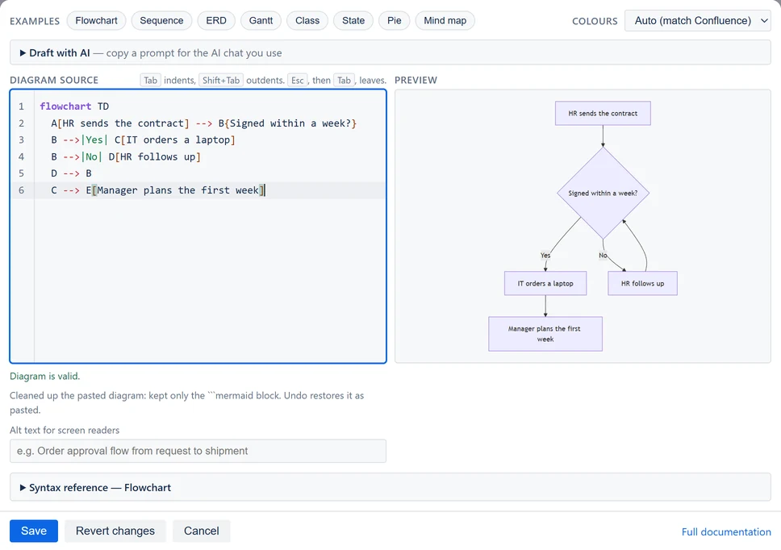The image size is (781, 550).
Task: Click line 6 Manager plans code
Action: [x=158, y=190]
